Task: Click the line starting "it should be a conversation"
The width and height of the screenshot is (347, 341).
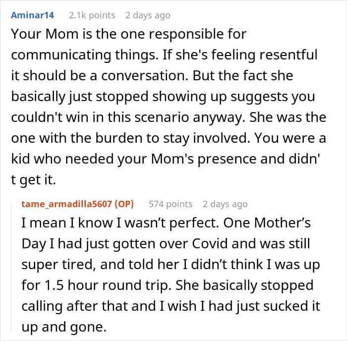Action: [x=152, y=76]
